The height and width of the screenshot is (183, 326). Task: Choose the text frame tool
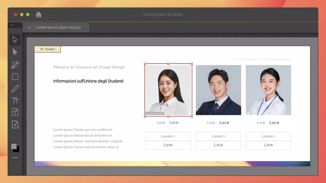(15, 112)
